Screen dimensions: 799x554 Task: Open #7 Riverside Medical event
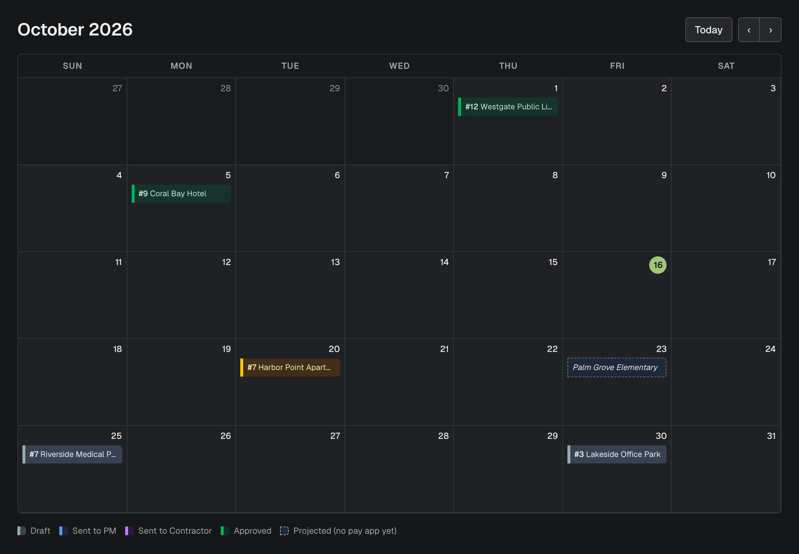tap(72, 454)
